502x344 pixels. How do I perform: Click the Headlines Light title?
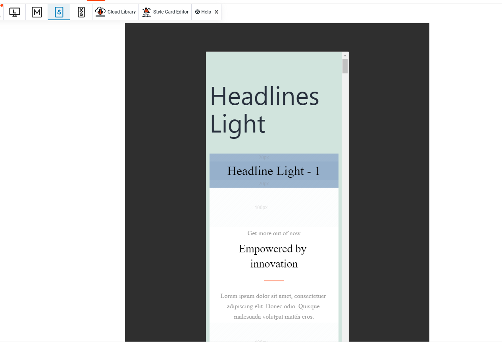(x=264, y=110)
